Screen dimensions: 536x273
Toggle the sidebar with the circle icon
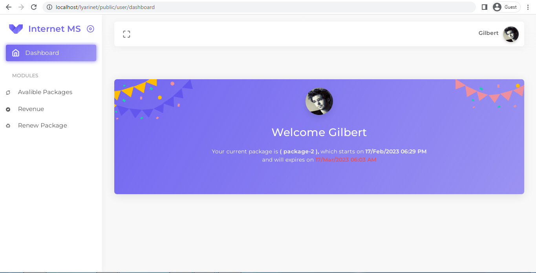(91, 29)
